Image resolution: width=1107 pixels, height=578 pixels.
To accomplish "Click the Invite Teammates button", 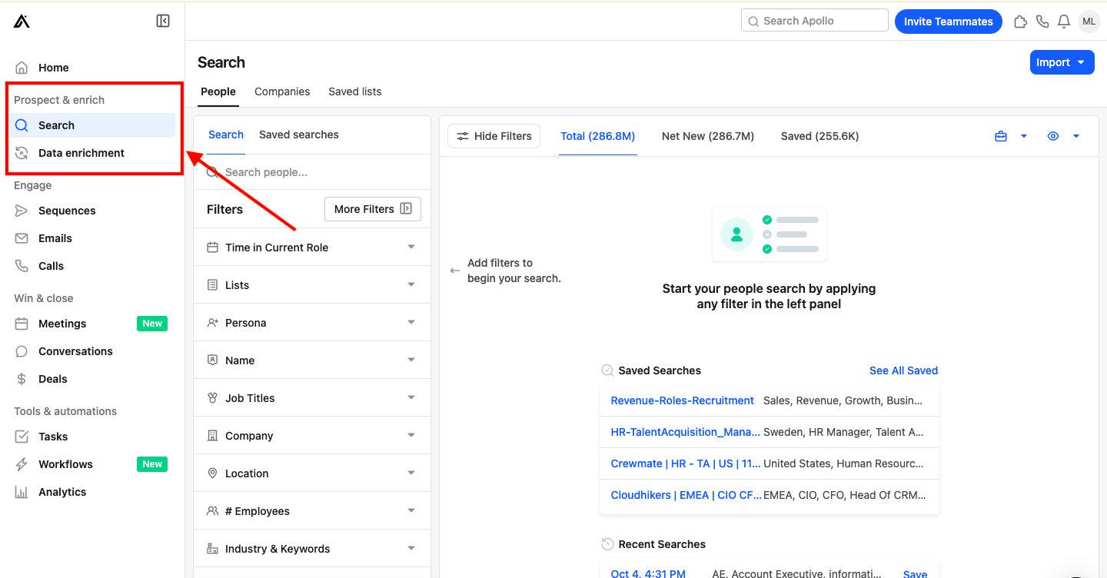I will click(x=949, y=22).
